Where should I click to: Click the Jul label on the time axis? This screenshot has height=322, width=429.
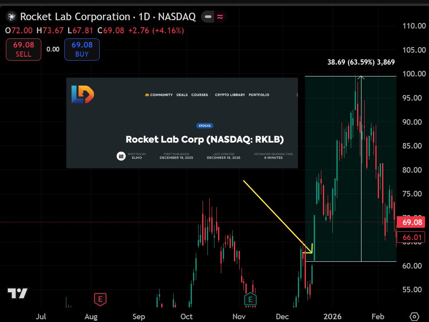(x=41, y=316)
